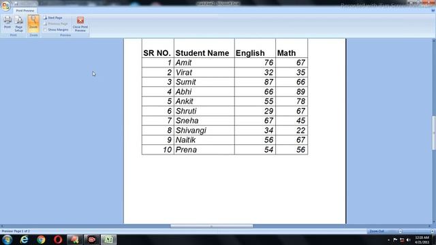Image resolution: width=436 pixels, height=245 pixels.
Task: Open the taskbar clock showing 12:18 AM
Action: [422, 240]
